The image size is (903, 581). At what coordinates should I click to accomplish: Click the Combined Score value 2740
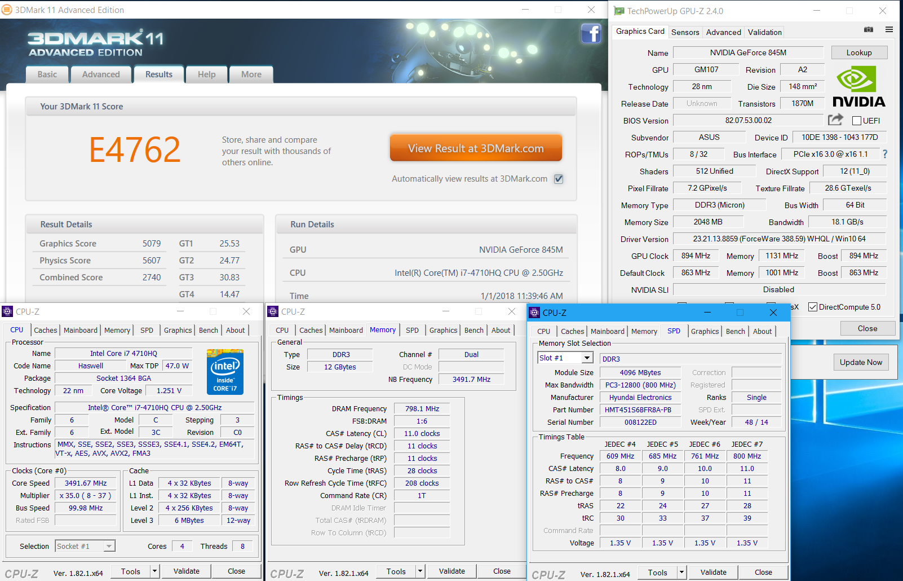152,278
